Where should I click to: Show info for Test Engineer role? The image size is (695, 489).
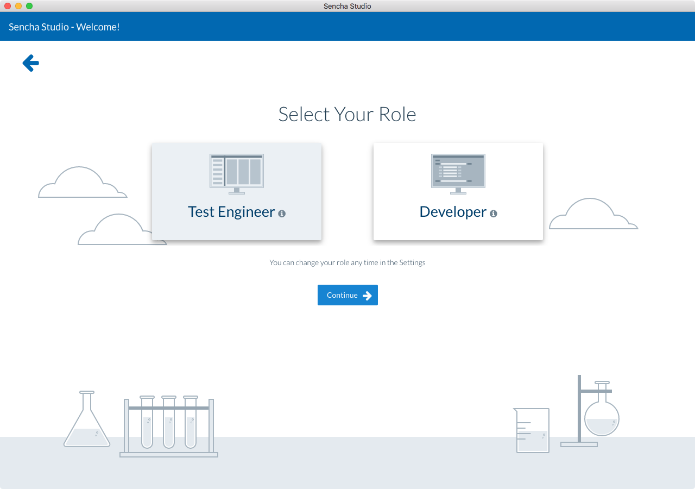point(282,214)
